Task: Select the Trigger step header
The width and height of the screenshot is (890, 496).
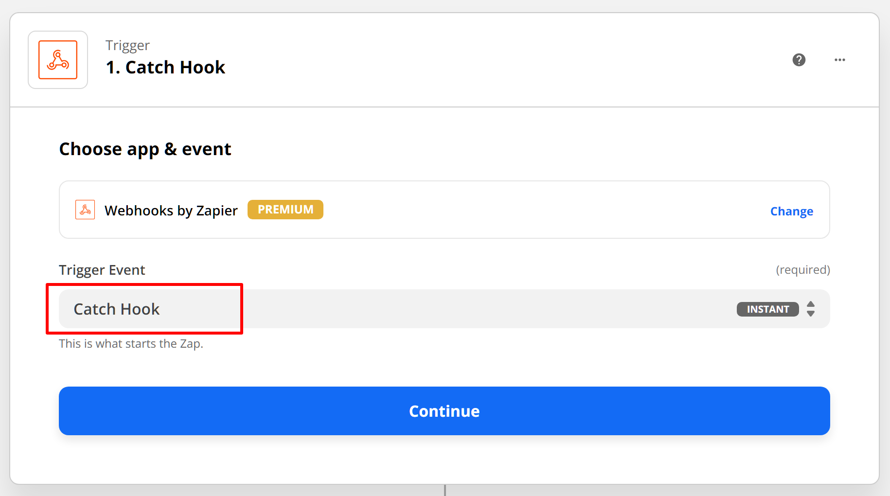Action: point(127,45)
